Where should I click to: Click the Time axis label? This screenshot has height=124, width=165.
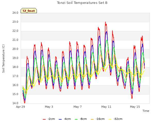tap(146, 111)
